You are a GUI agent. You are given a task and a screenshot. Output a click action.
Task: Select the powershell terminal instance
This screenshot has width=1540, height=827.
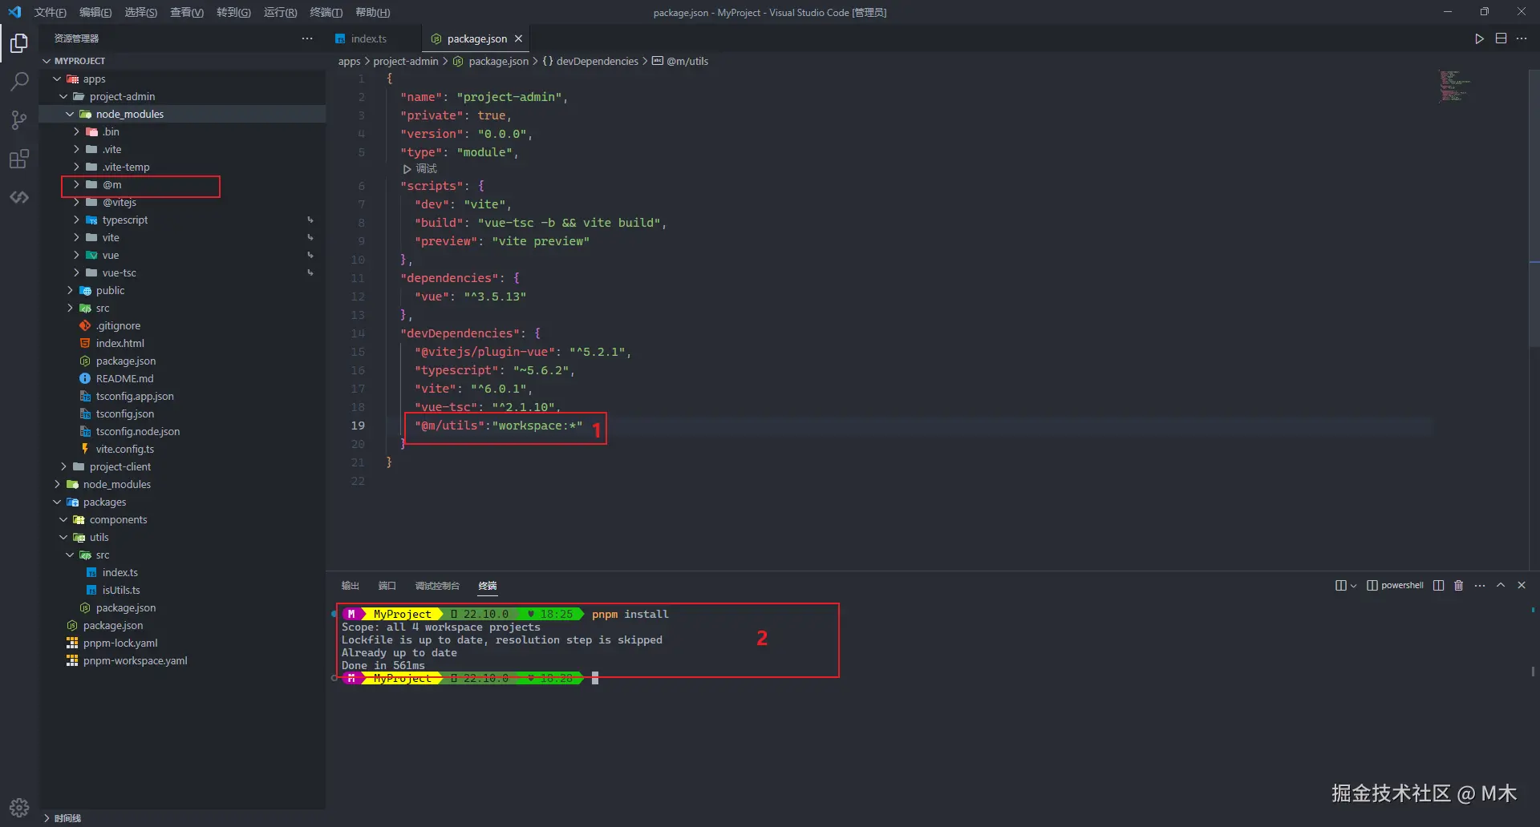[1395, 585]
